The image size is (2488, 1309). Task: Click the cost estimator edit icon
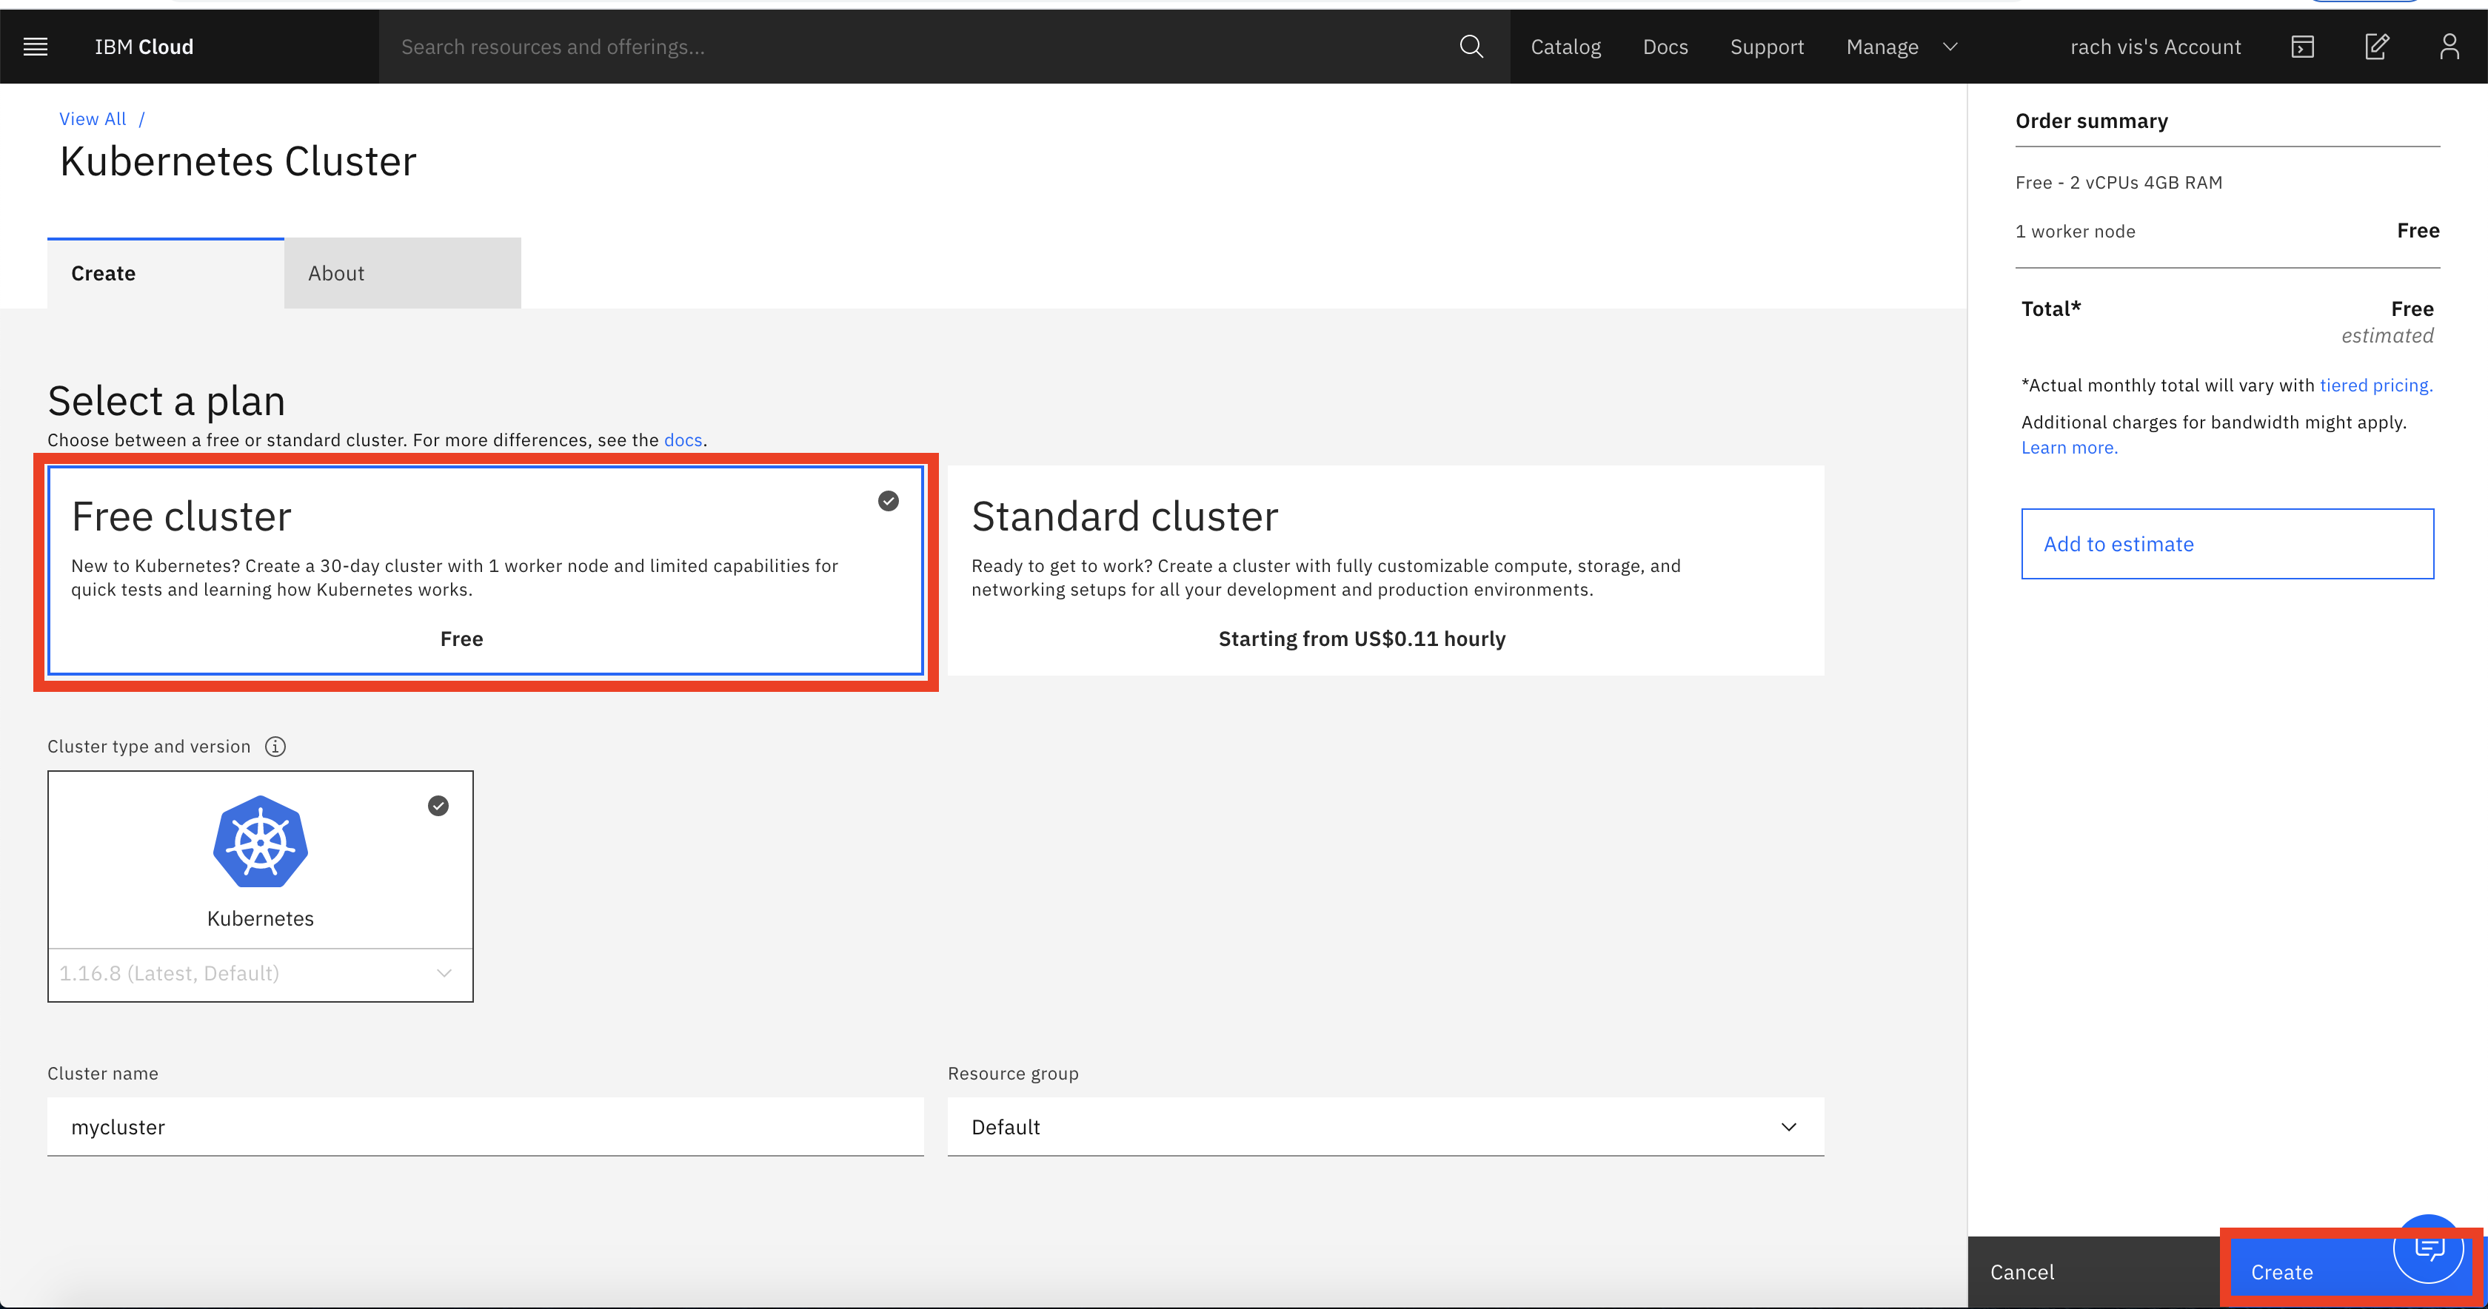click(2376, 47)
